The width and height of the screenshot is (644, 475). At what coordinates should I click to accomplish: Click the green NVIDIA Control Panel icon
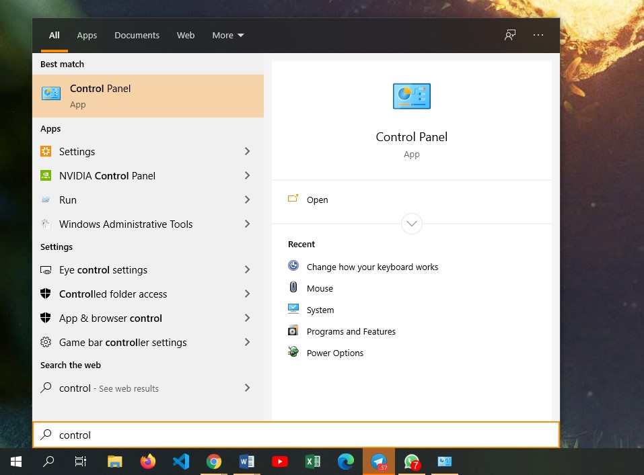(46, 175)
